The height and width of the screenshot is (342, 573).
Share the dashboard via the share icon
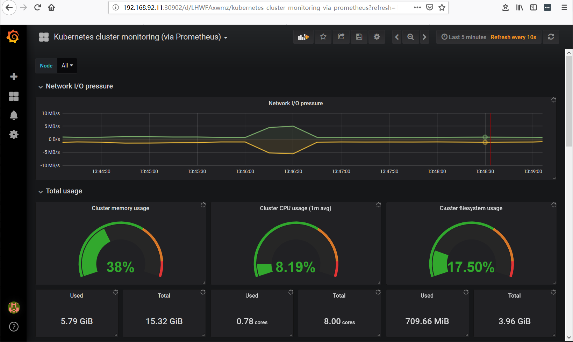pyautogui.click(x=341, y=37)
